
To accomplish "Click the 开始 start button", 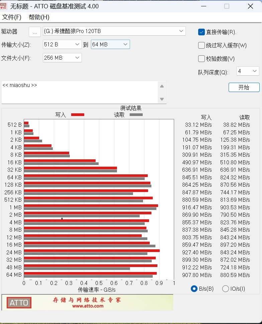I will click(x=244, y=87).
